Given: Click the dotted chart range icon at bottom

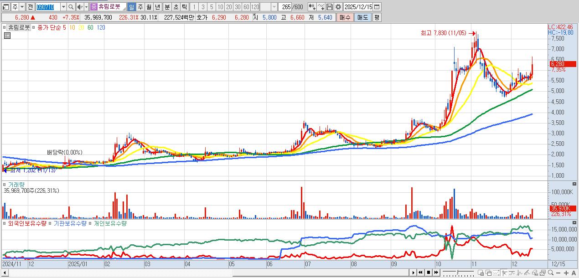Looking at the screenshot, I should 496,273.
